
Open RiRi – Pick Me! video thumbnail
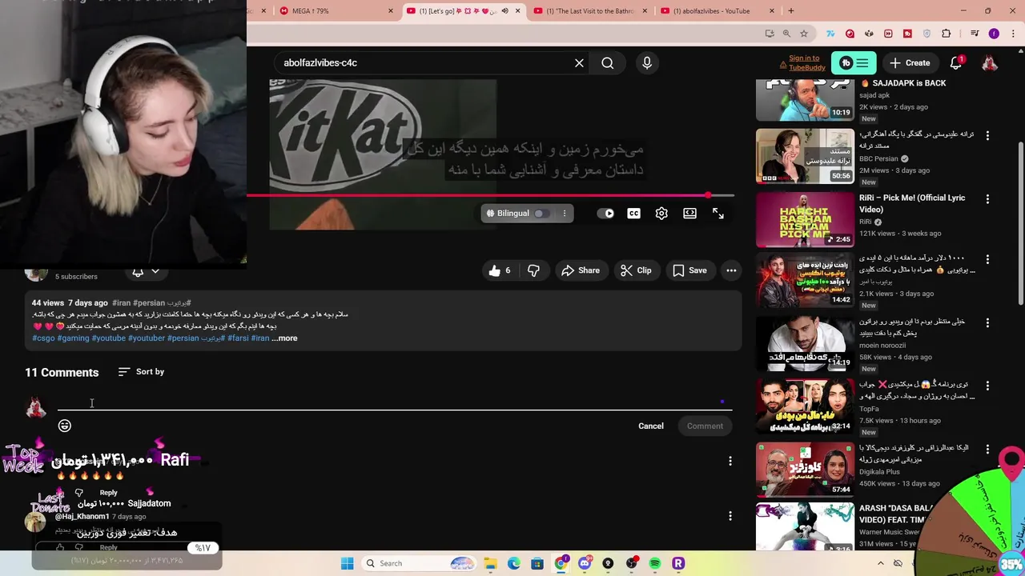(805, 219)
